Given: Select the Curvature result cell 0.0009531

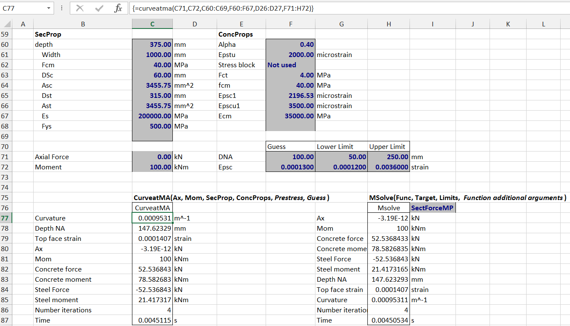Looking at the screenshot, I should pos(152,218).
